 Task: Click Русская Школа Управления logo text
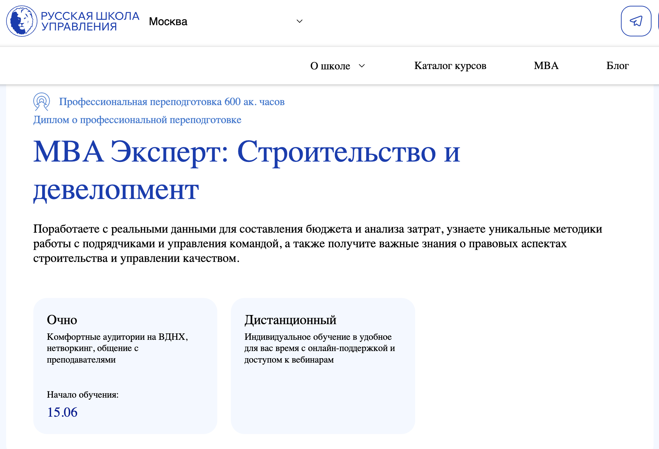pyautogui.click(x=90, y=21)
